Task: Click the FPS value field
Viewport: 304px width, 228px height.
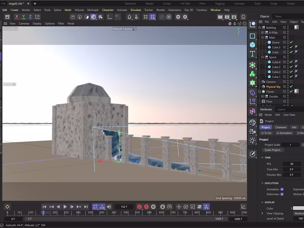Action: tap(291, 164)
